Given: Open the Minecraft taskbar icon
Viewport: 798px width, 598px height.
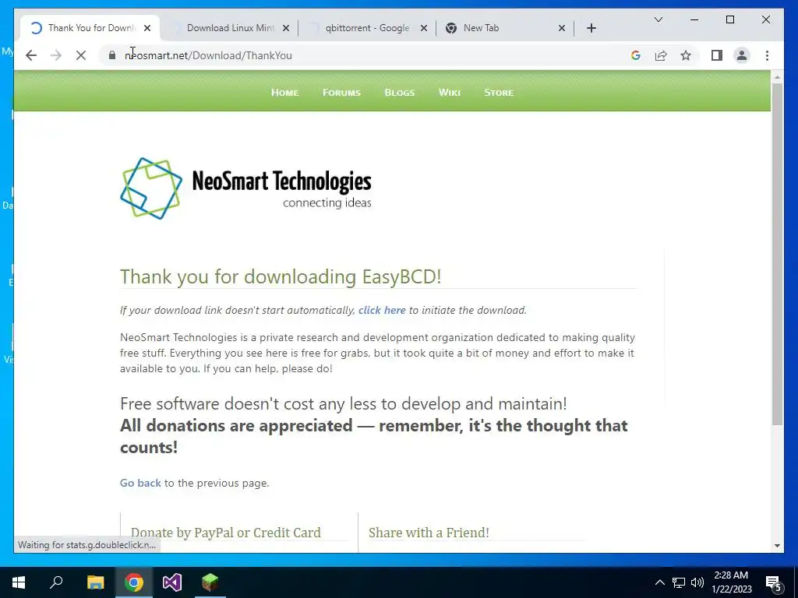Looking at the screenshot, I should click(x=210, y=582).
